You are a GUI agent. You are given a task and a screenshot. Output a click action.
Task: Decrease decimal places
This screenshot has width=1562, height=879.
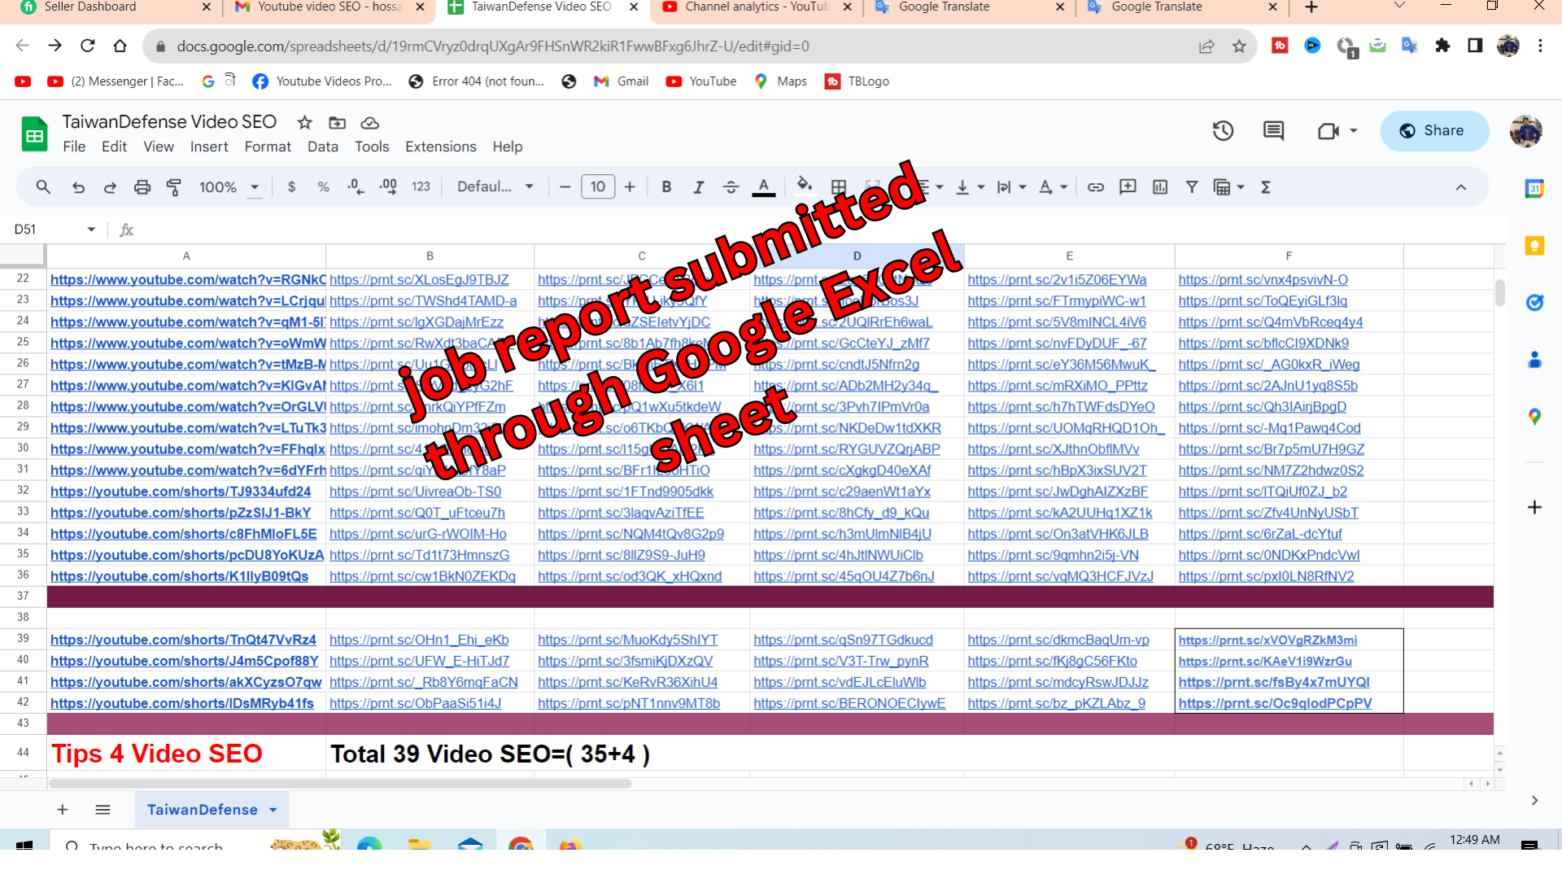point(356,187)
